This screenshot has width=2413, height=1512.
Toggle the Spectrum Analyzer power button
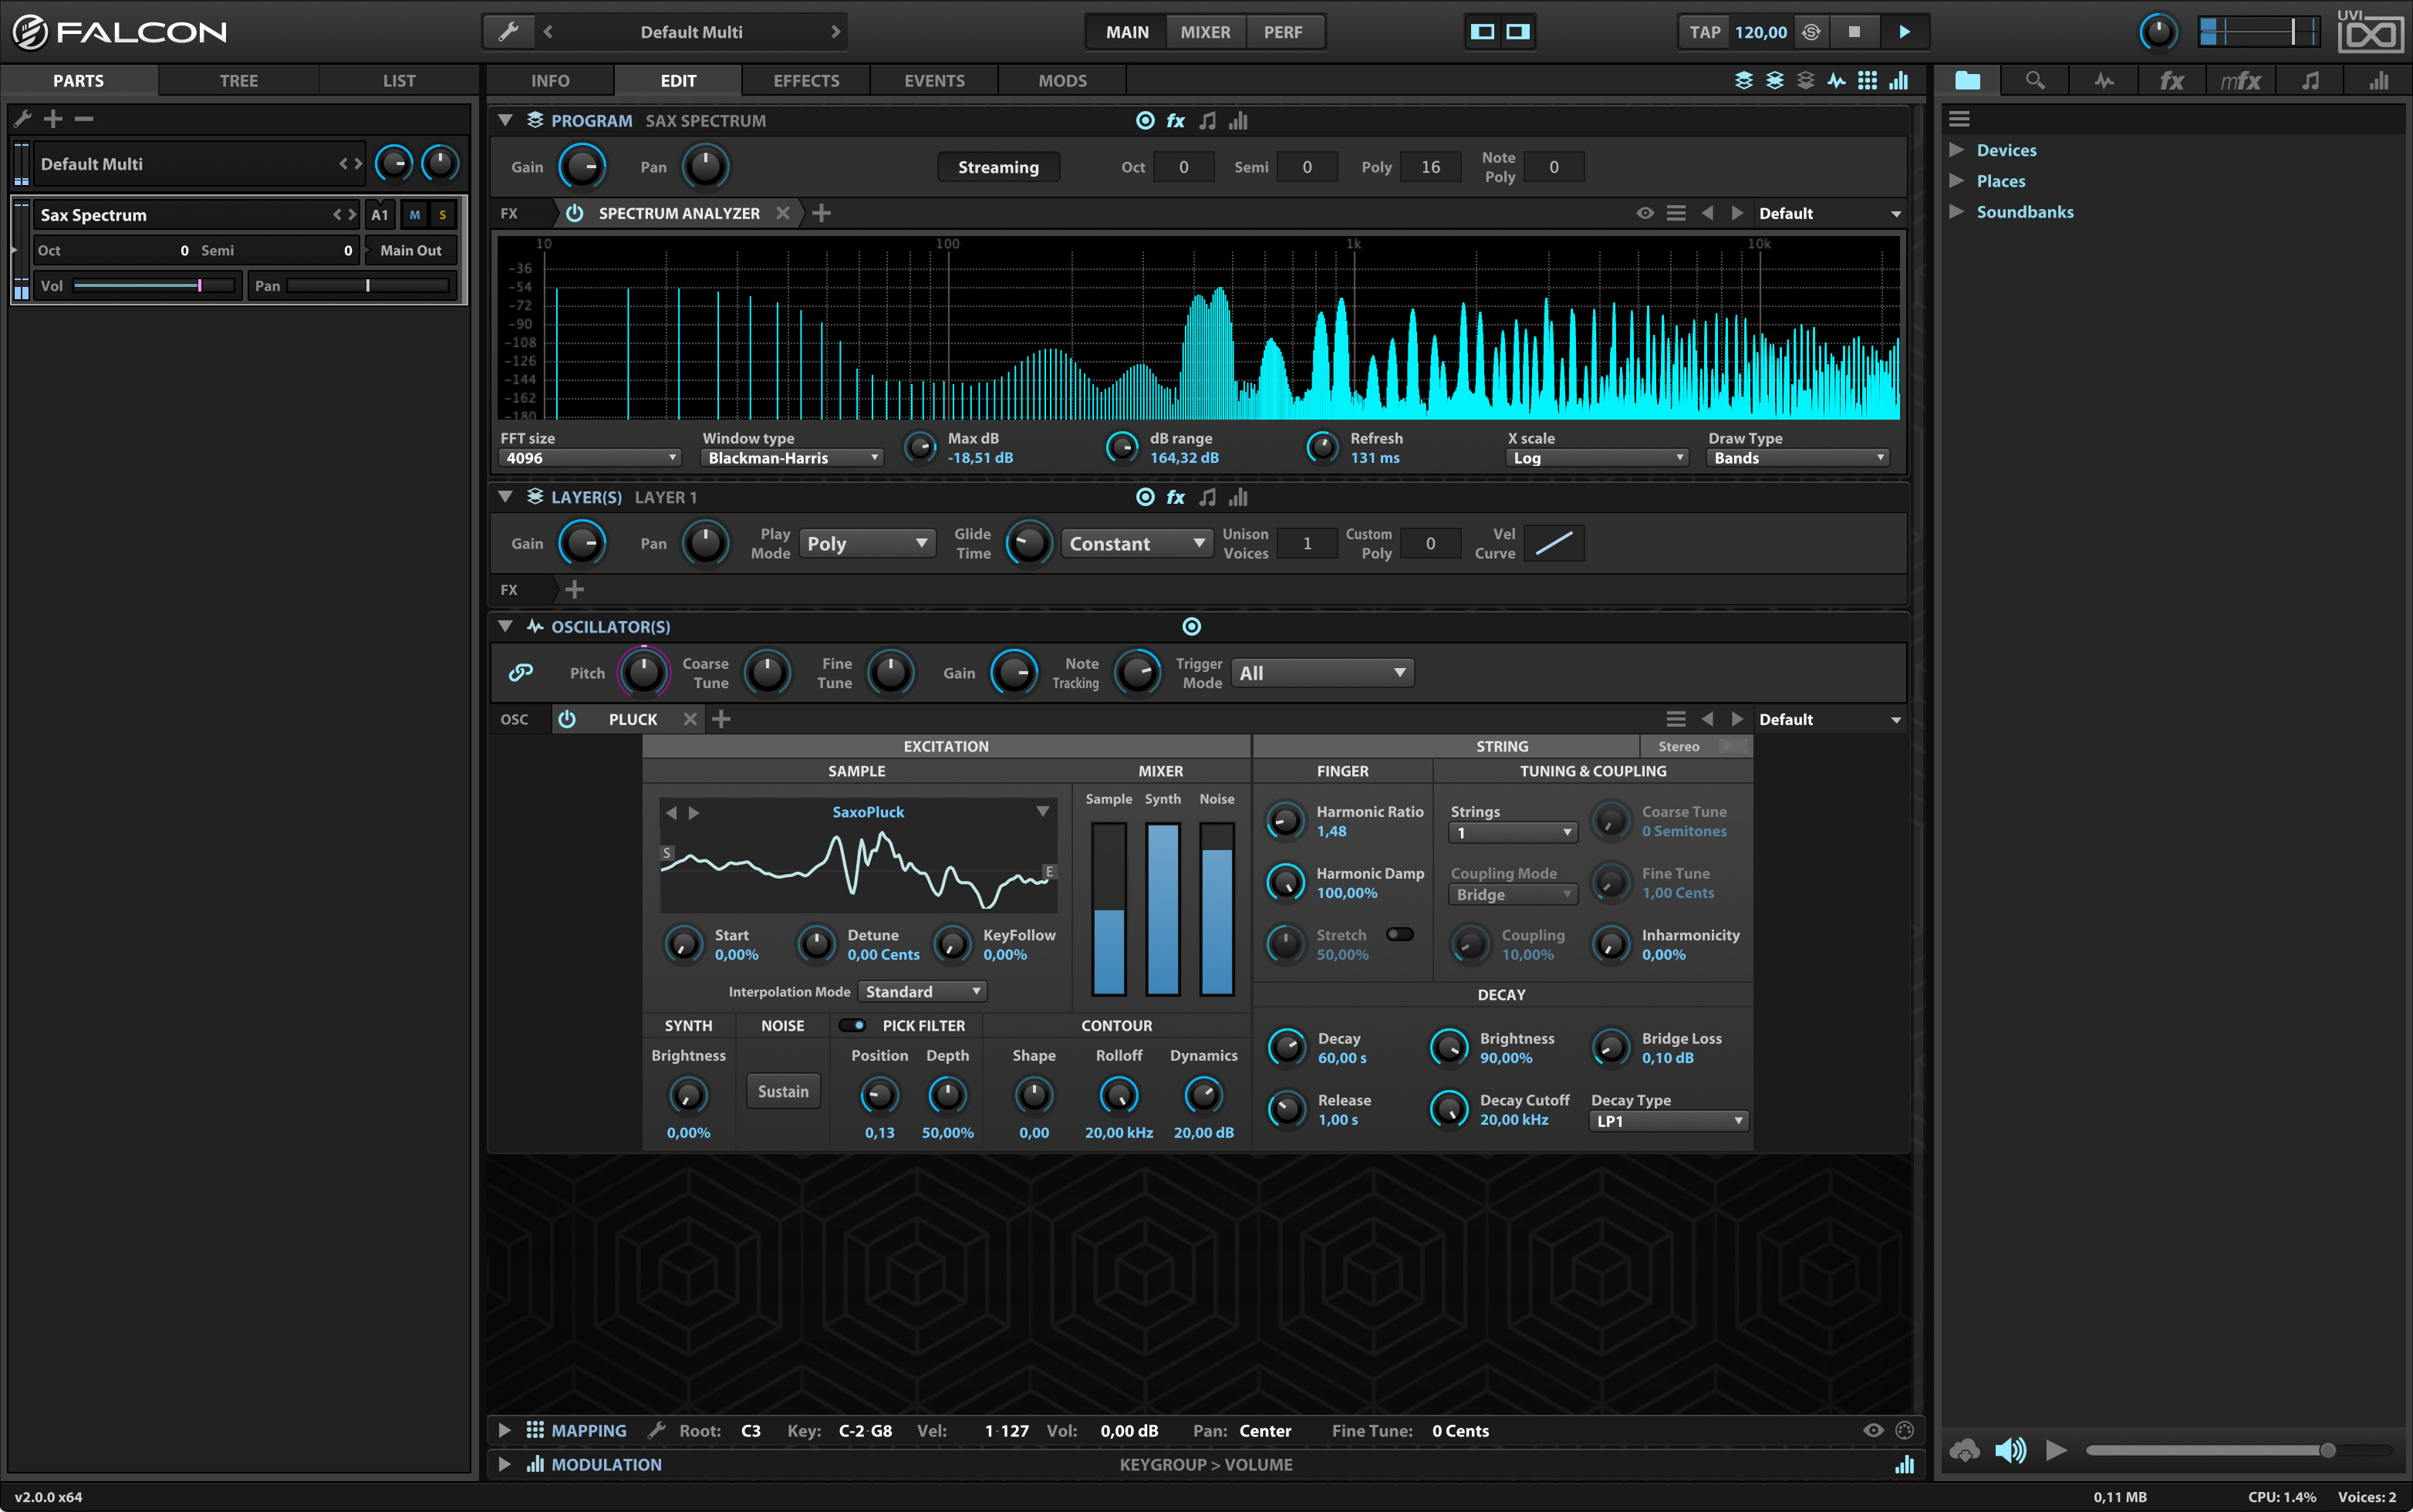click(x=574, y=213)
